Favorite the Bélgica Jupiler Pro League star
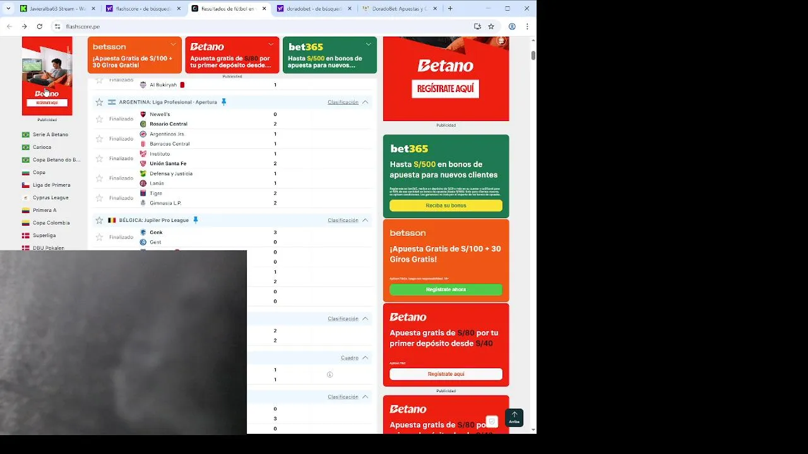 (x=99, y=220)
